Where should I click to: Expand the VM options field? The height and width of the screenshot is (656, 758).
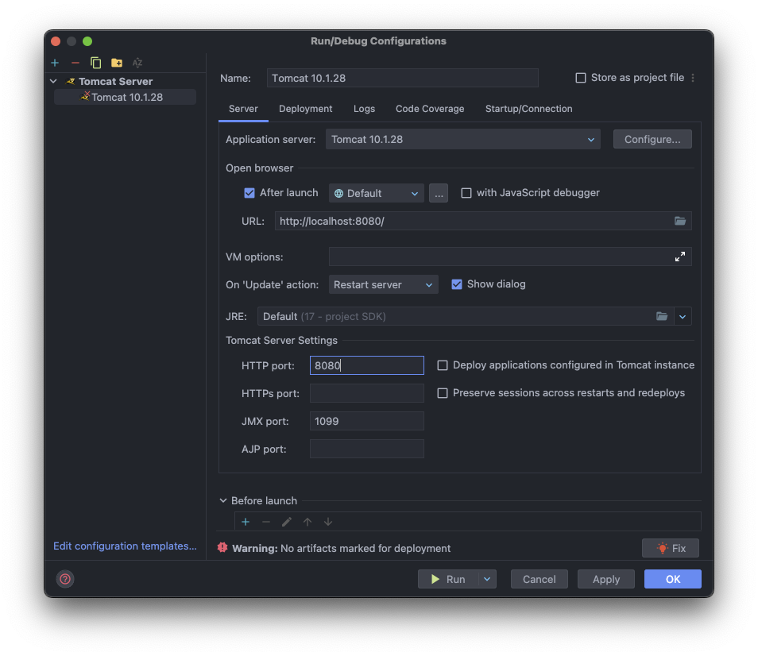click(x=680, y=257)
